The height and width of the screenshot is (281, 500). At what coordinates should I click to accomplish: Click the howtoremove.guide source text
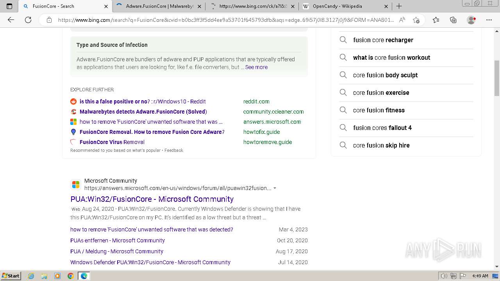[x=268, y=142]
